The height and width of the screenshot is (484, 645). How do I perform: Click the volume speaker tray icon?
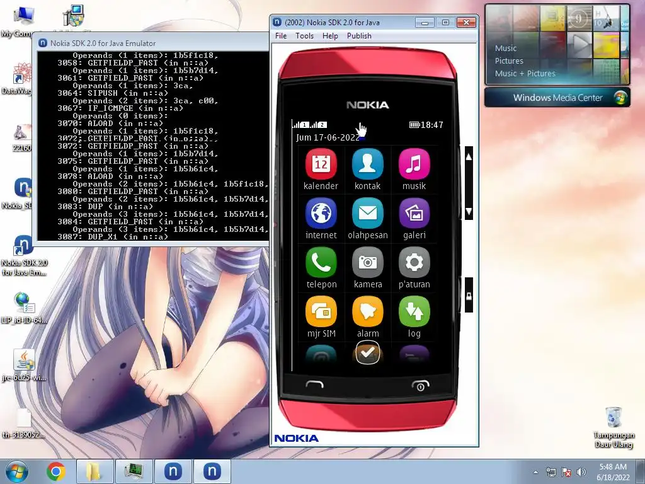coord(581,472)
